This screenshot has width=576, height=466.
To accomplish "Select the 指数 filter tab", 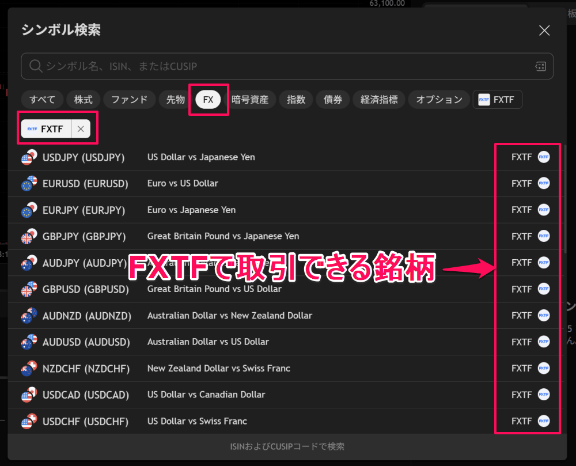I will point(296,100).
